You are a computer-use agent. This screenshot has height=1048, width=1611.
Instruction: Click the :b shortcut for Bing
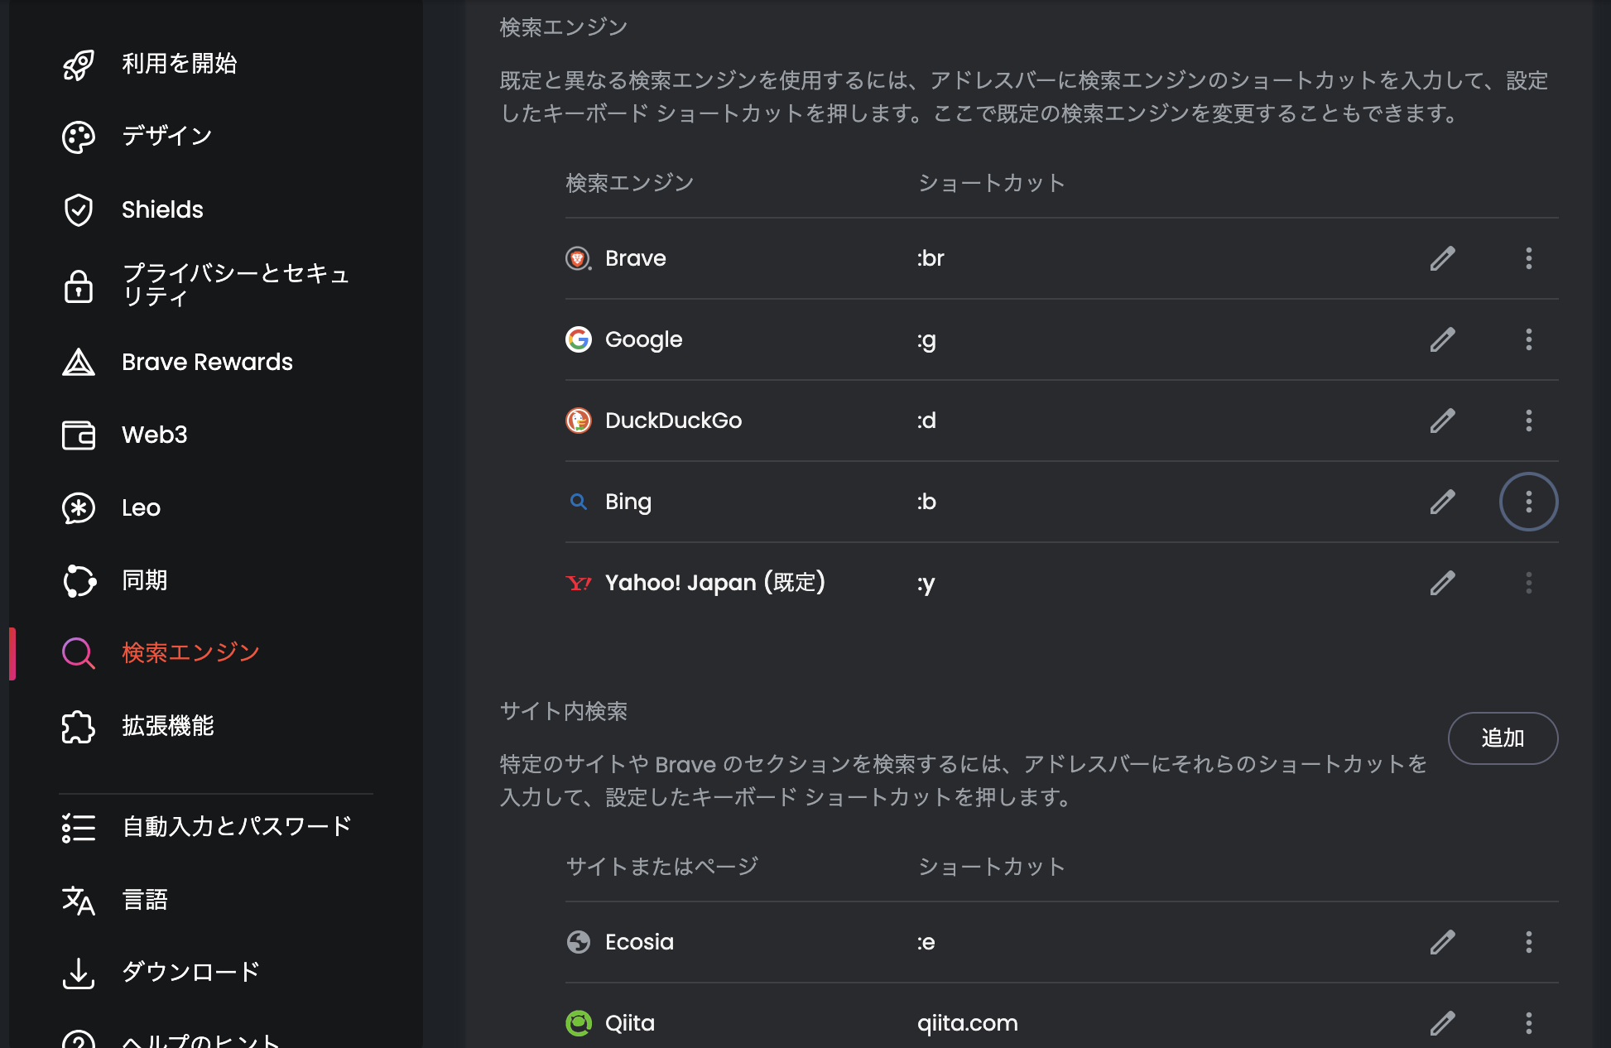click(x=926, y=502)
